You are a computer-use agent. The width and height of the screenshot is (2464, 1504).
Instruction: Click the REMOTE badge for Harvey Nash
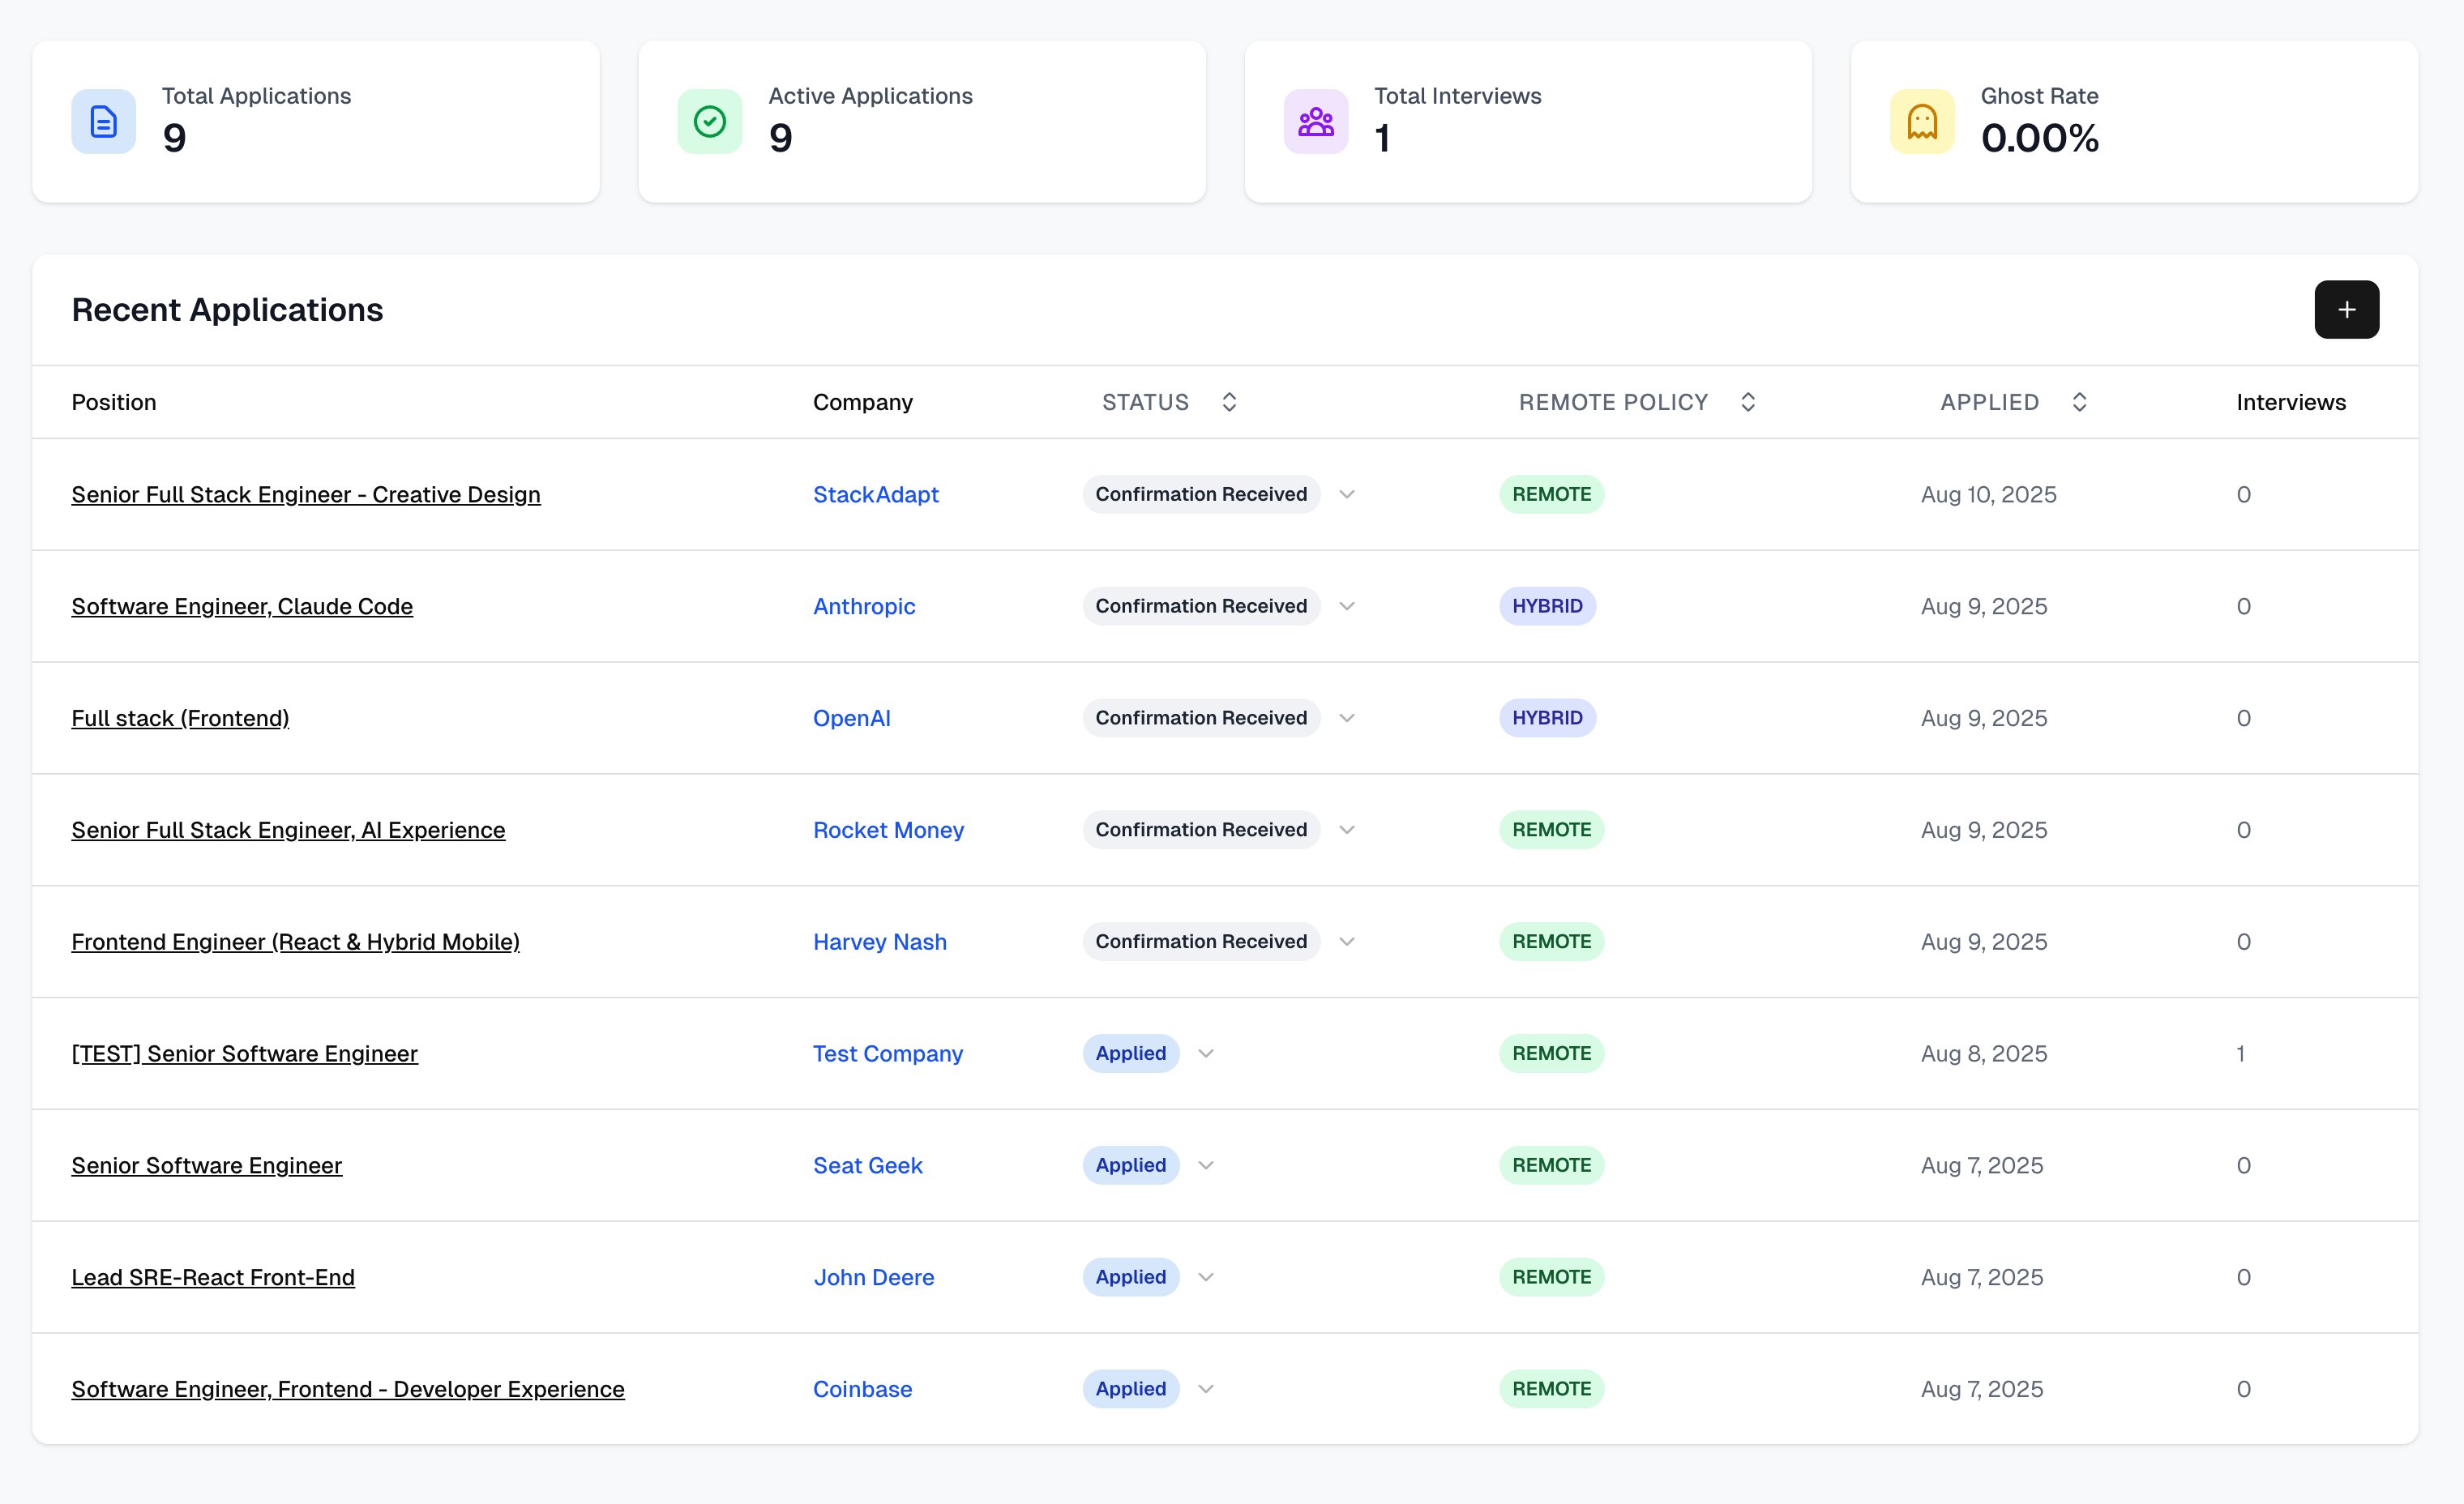pos(1551,941)
